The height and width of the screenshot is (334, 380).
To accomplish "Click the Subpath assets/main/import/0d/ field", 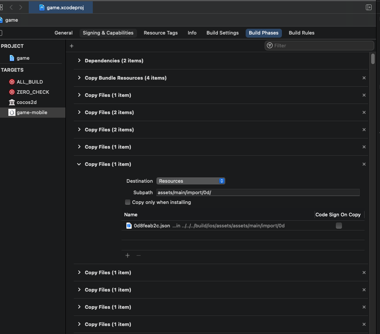I will (258, 192).
